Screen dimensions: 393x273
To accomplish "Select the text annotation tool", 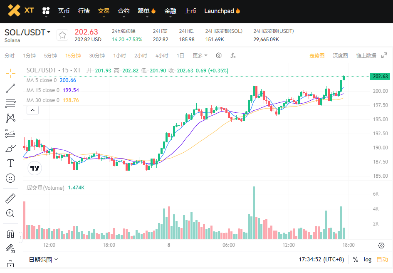I will point(10,163).
